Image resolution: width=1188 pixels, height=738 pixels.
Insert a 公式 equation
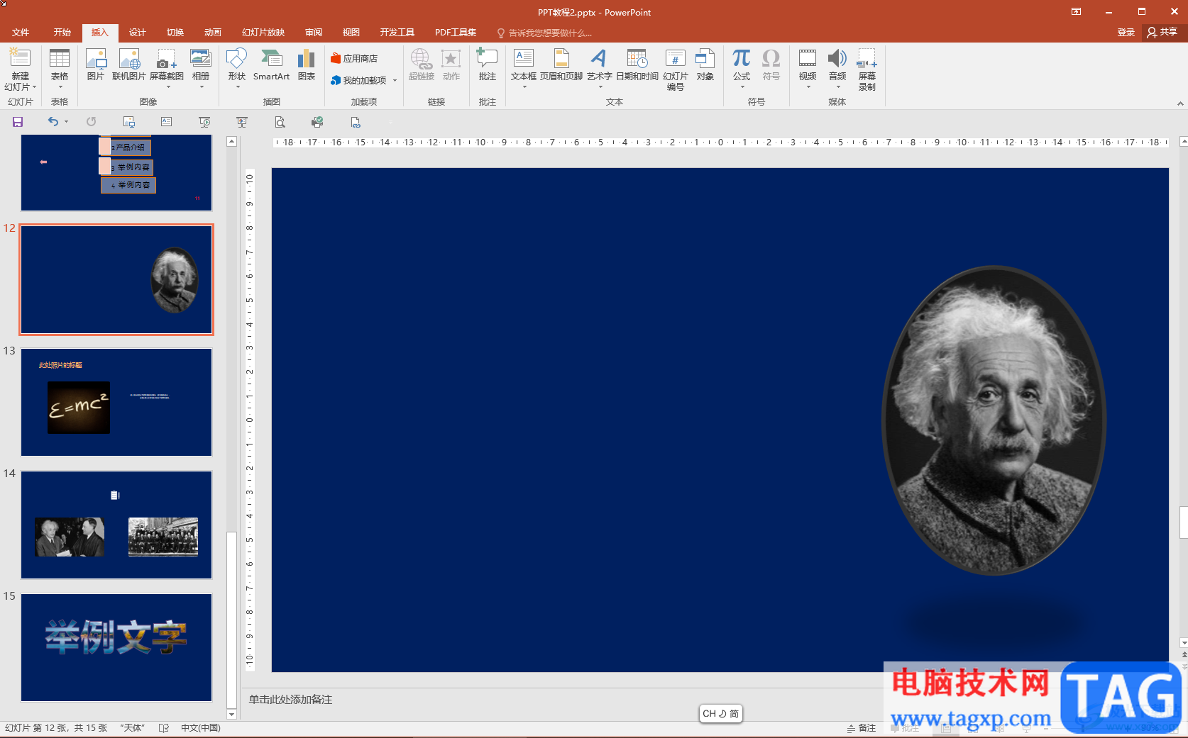coord(742,68)
